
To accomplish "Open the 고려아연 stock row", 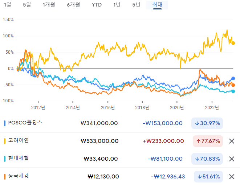I will (120, 141).
